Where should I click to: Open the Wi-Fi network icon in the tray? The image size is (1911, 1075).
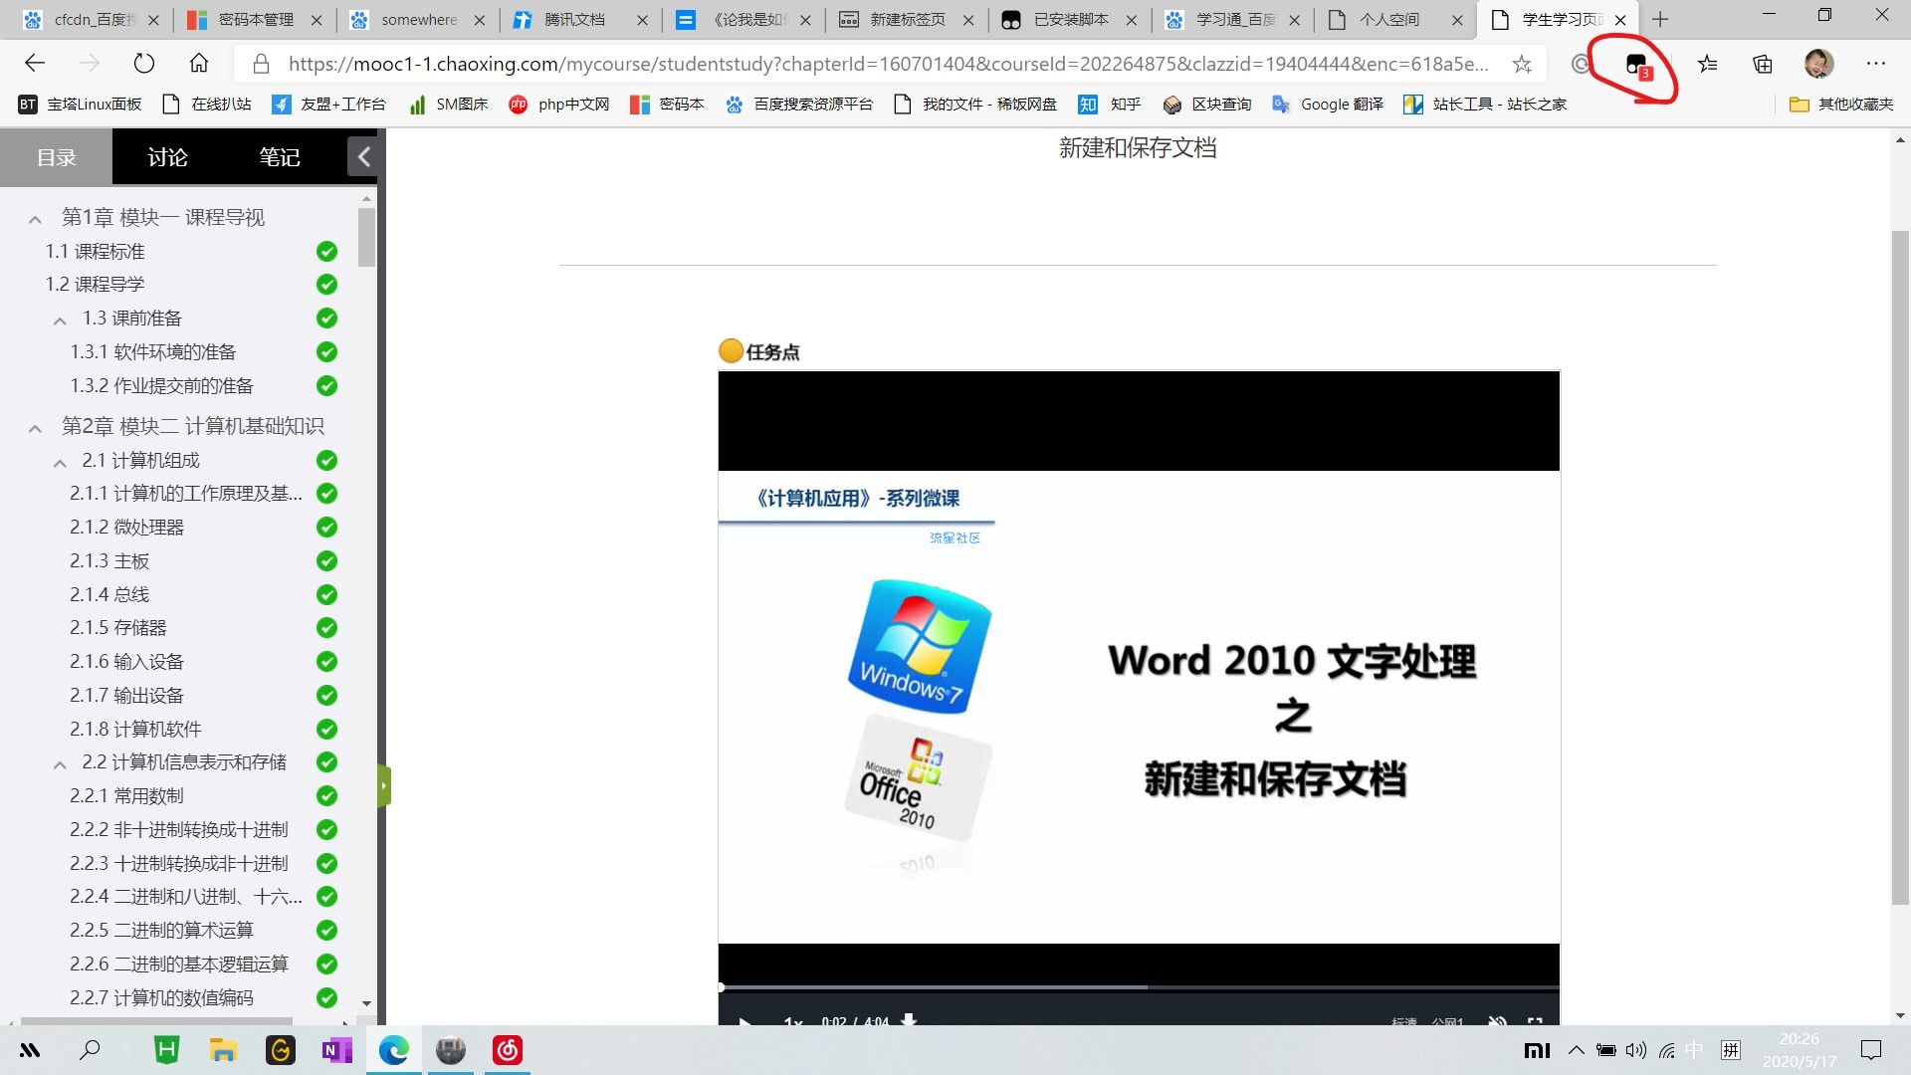tap(1667, 1050)
